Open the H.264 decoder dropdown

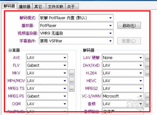[123, 73]
